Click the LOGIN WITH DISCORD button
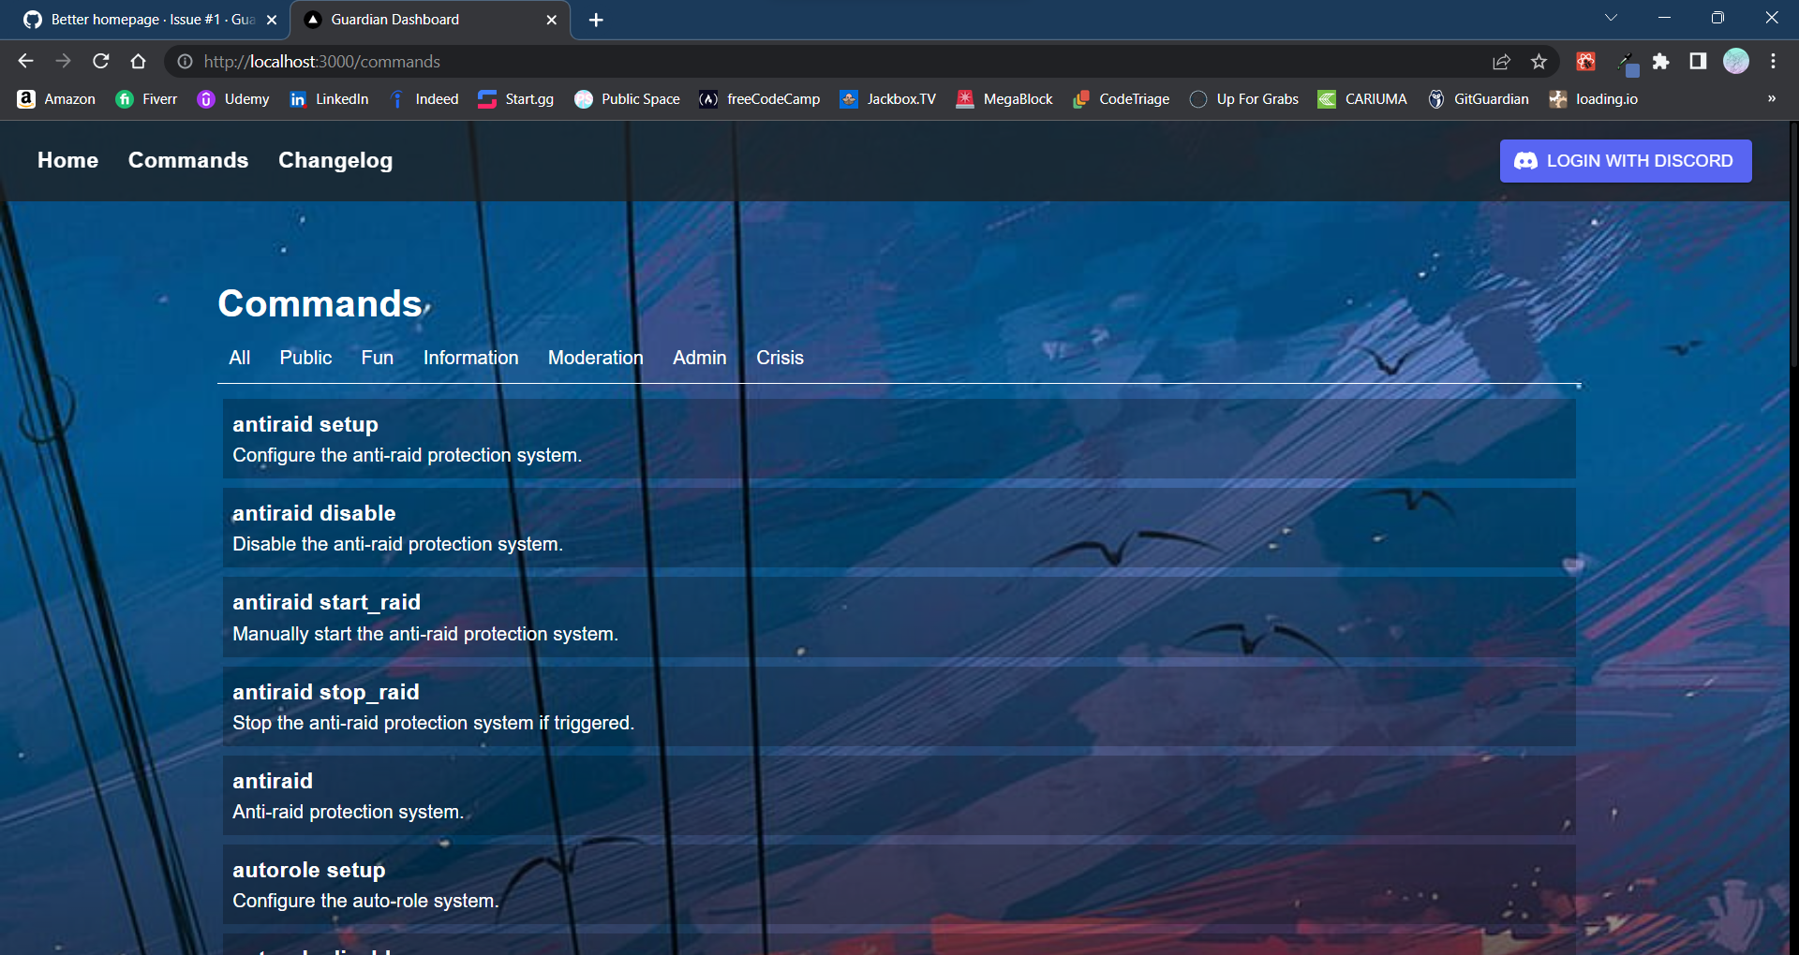1799x955 pixels. coord(1625,160)
